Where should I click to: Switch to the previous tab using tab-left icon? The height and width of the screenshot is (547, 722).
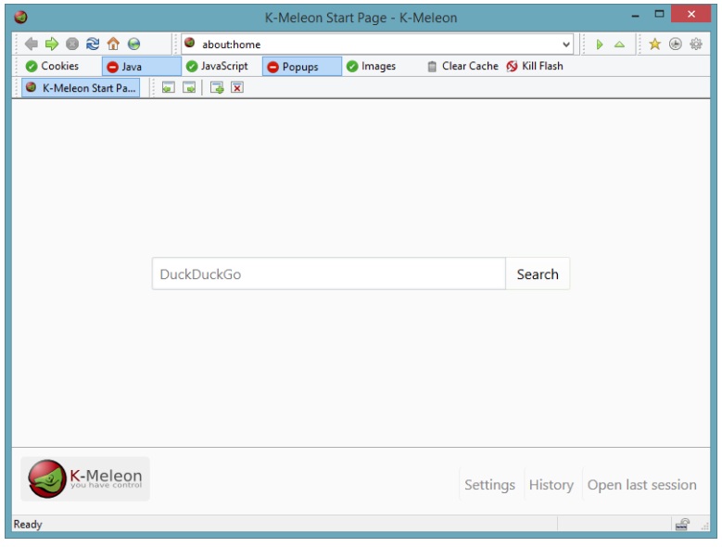(168, 88)
